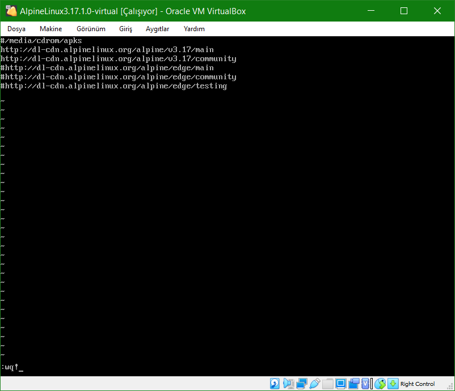Click the :wq! command line

(11, 367)
